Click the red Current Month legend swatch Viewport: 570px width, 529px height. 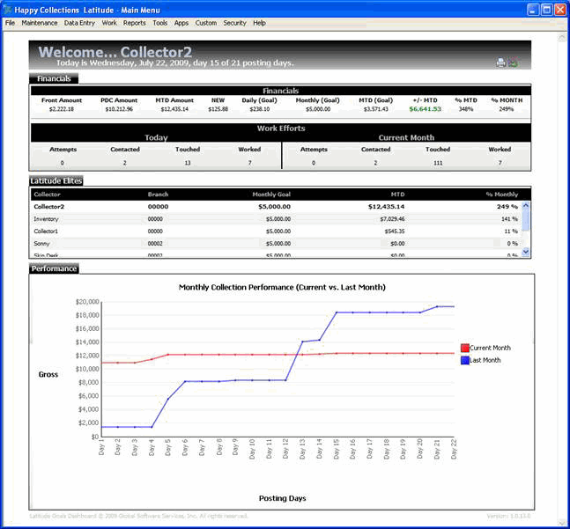464,348
